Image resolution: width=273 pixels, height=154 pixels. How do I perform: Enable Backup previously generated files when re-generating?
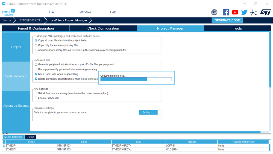(36, 69)
